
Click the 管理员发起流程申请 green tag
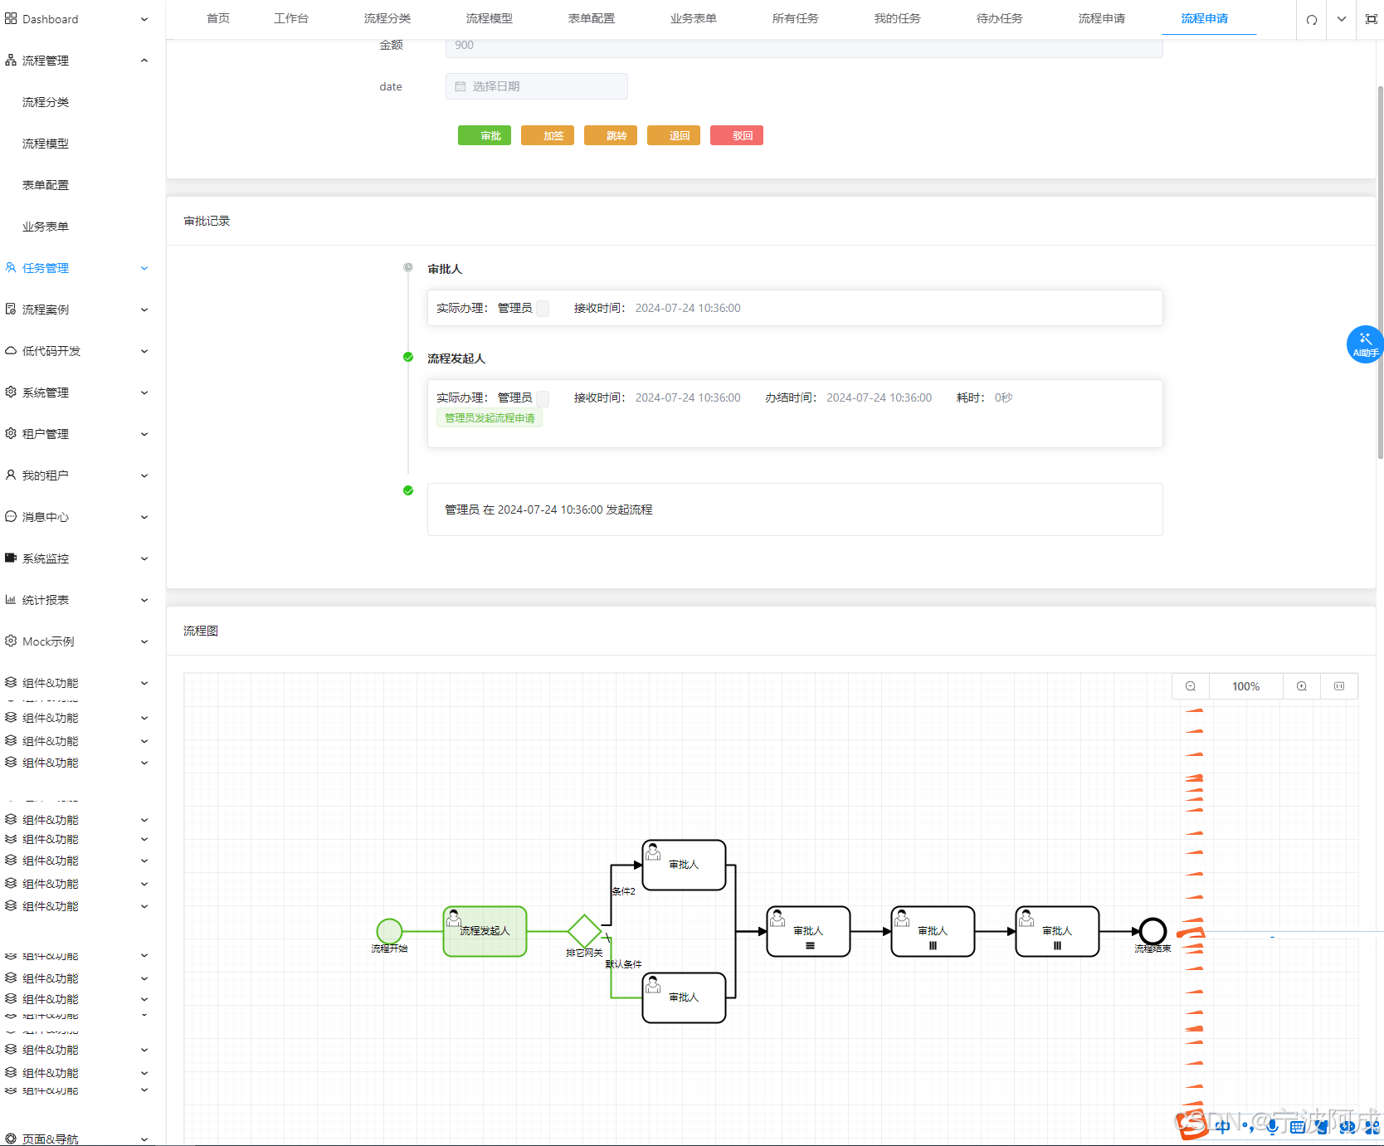click(x=490, y=417)
